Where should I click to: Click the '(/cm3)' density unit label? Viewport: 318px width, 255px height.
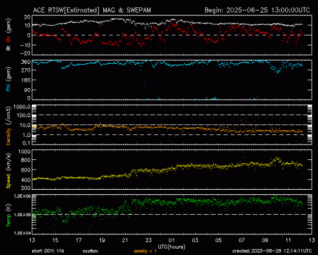coord(8,116)
